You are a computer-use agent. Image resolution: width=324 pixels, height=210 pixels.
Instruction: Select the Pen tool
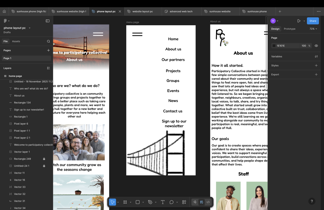click(x=150, y=202)
